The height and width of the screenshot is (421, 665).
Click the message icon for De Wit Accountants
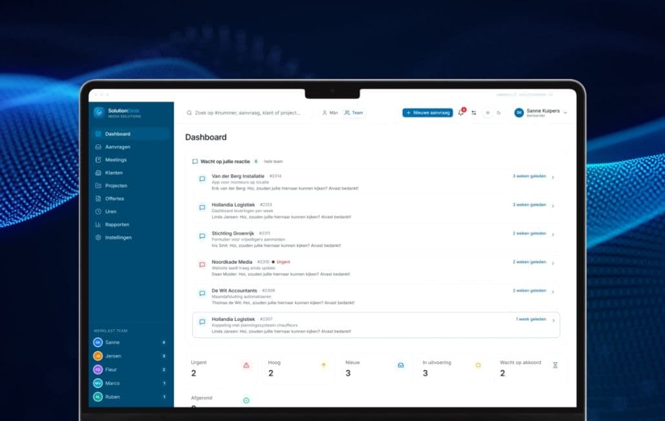[x=202, y=293]
